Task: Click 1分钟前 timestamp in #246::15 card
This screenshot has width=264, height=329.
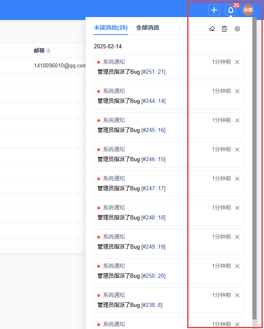Action: click(x=221, y=150)
